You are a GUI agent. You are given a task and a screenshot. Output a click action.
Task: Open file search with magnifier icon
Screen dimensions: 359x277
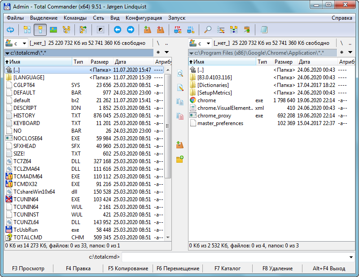208,30
